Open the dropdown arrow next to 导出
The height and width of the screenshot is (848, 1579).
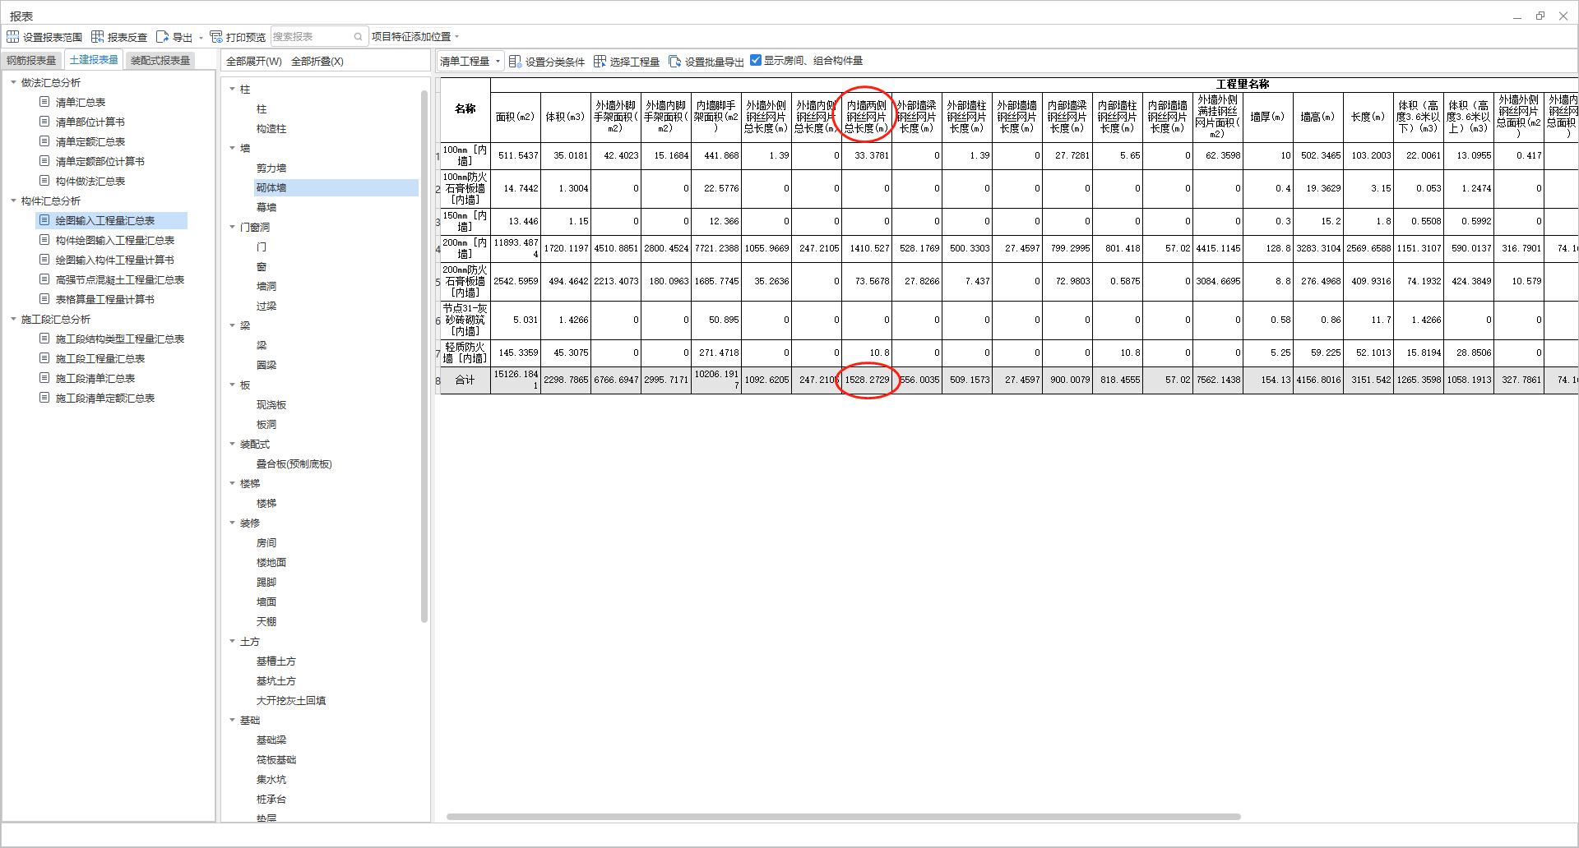tap(201, 38)
